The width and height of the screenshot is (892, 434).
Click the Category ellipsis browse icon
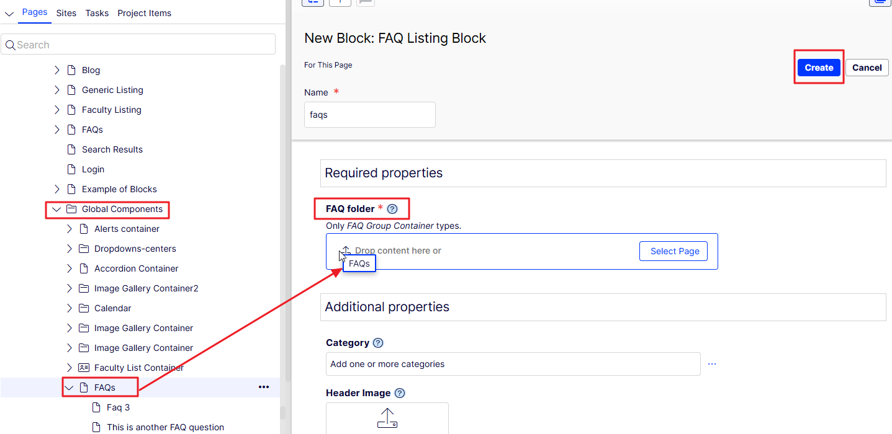[x=712, y=364]
